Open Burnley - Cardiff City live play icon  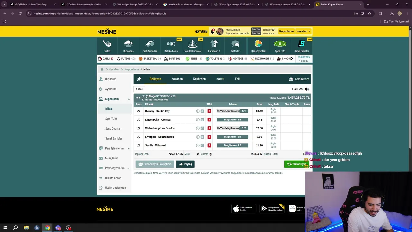[198, 111]
